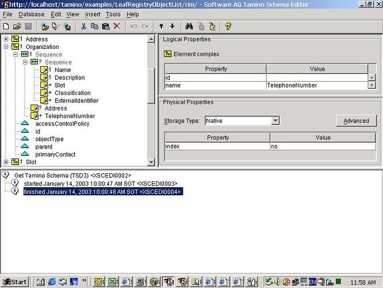Click the info icon beside Get Tamino Schema
Screen dimensions: 383x288
click(x=5, y=175)
